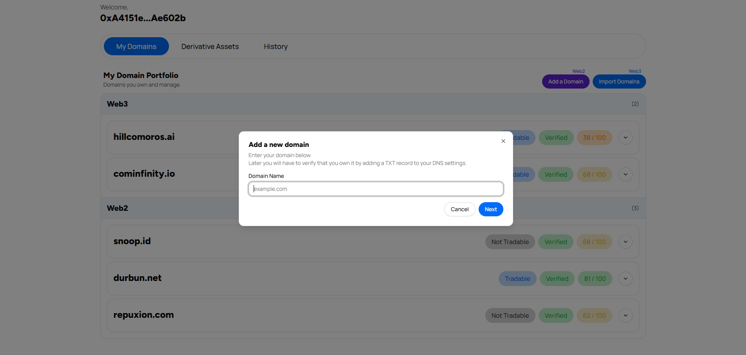Cancel adding a new domain
Viewport: 746px width, 355px height.
tap(459, 209)
